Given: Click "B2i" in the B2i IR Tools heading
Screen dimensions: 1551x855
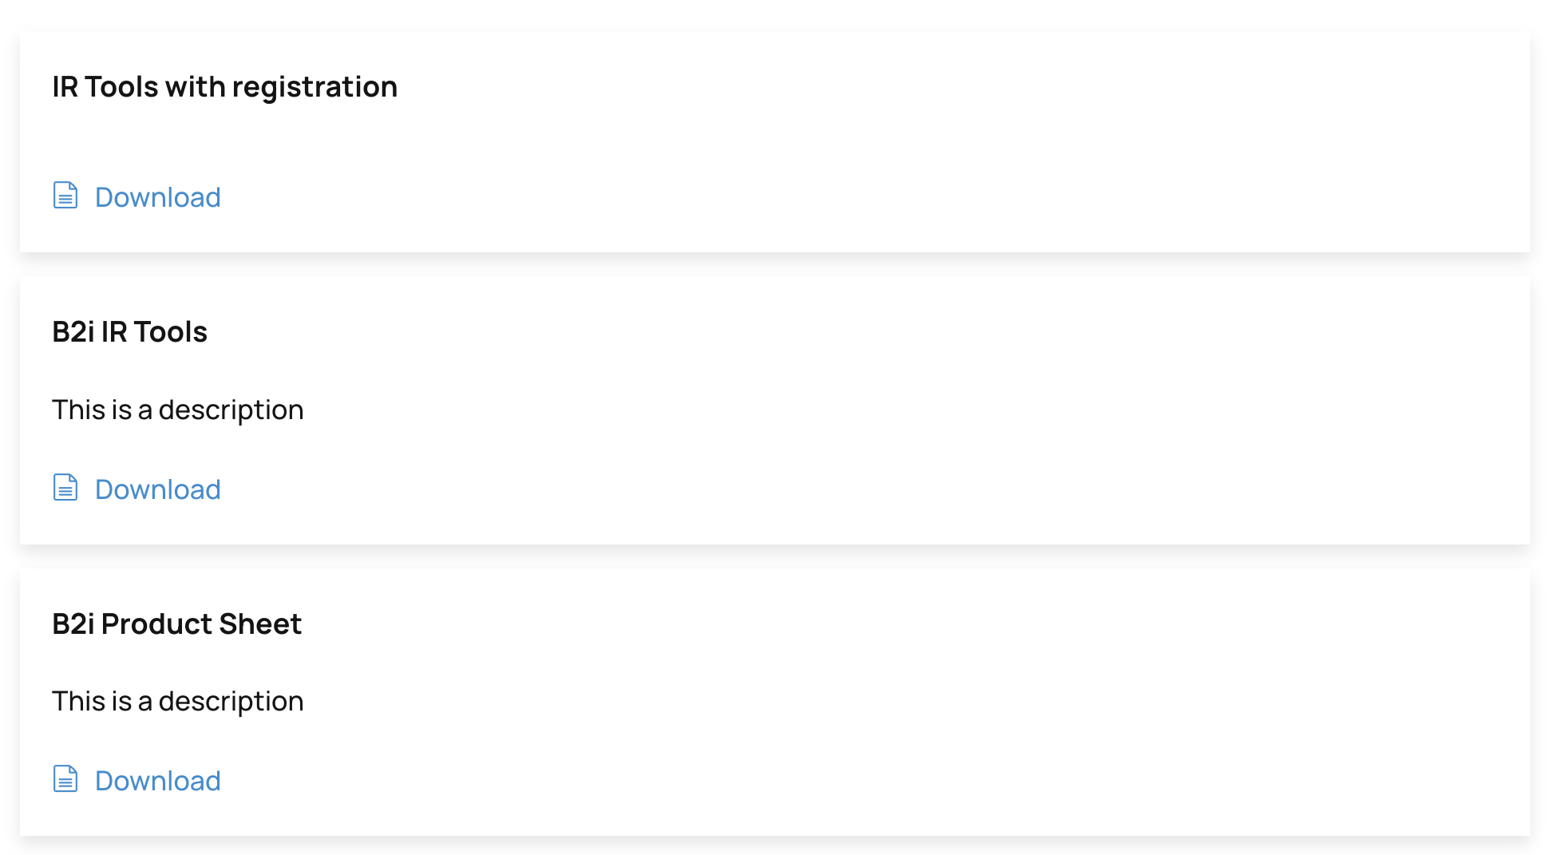Looking at the screenshot, I should pos(73,332).
